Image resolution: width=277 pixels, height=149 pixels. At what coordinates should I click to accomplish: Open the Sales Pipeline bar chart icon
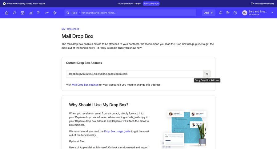pyautogui.click(x=31, y=13)
